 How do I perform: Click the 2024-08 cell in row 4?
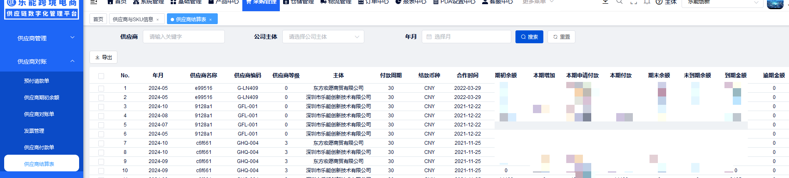pyautogui.click(x=158, y=116)
